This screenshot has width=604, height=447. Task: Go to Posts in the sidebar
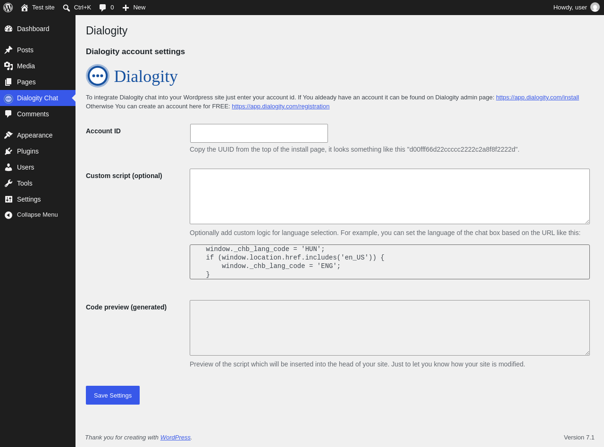tap(38, 50)
